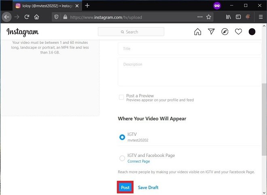Viewport: 267px width, 195px height.
Task: Open a new browser tab
Action: coord(87,6)
